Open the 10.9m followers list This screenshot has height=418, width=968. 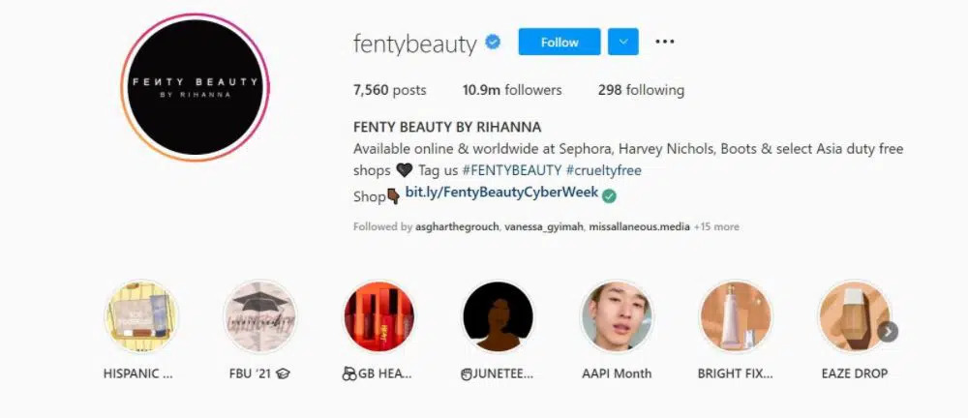(512, 90)
